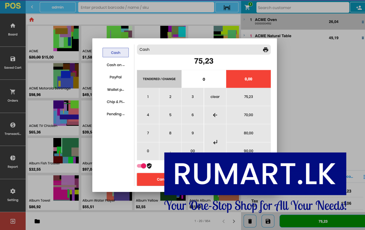This screenshot has height=230, width=365.
Task: Click the clear keypad button
Action: (215, 97)
